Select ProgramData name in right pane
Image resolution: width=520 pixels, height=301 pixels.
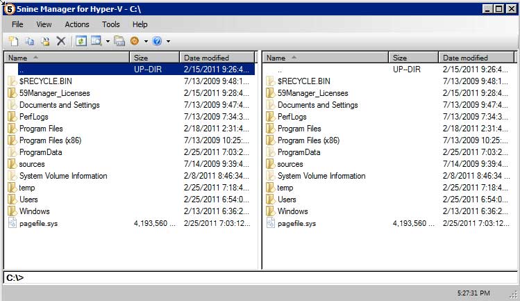coord(299,152)
